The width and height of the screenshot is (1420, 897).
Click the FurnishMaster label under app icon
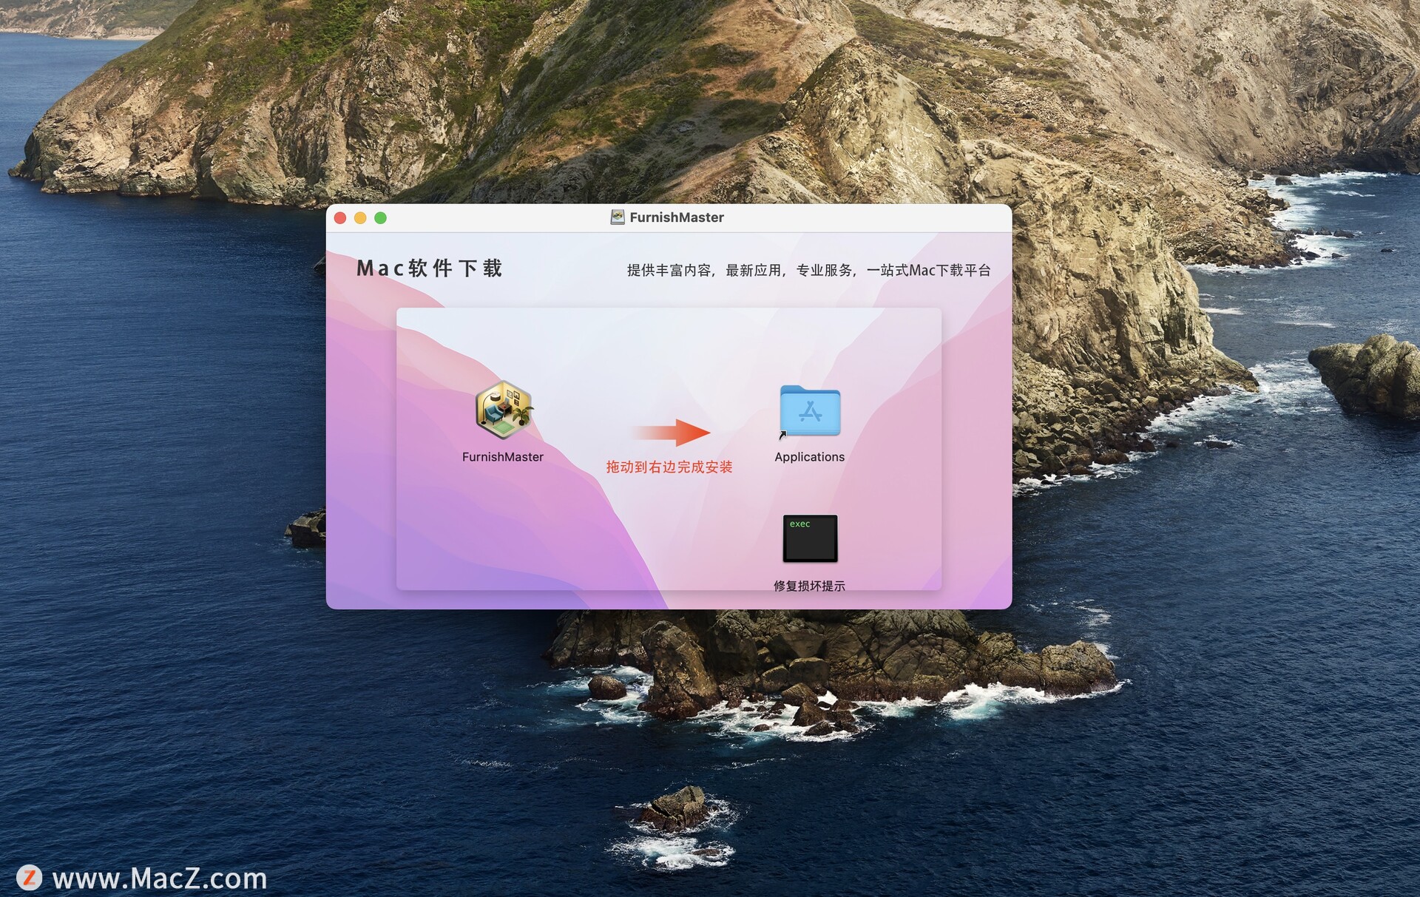(503, 457)
